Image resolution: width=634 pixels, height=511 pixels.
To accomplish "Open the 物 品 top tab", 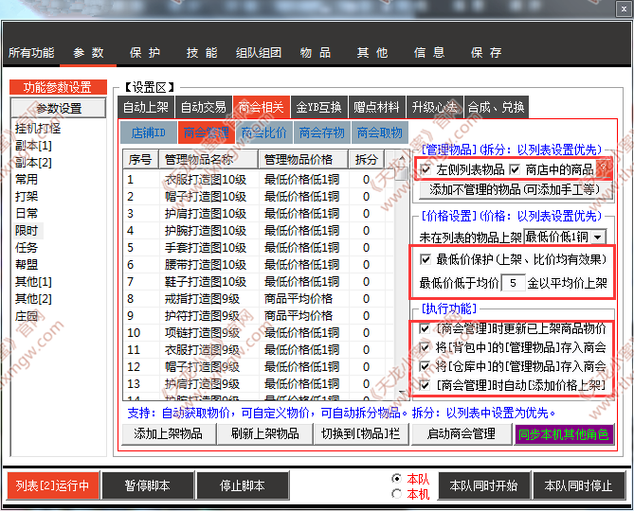I will click(316, 52).
